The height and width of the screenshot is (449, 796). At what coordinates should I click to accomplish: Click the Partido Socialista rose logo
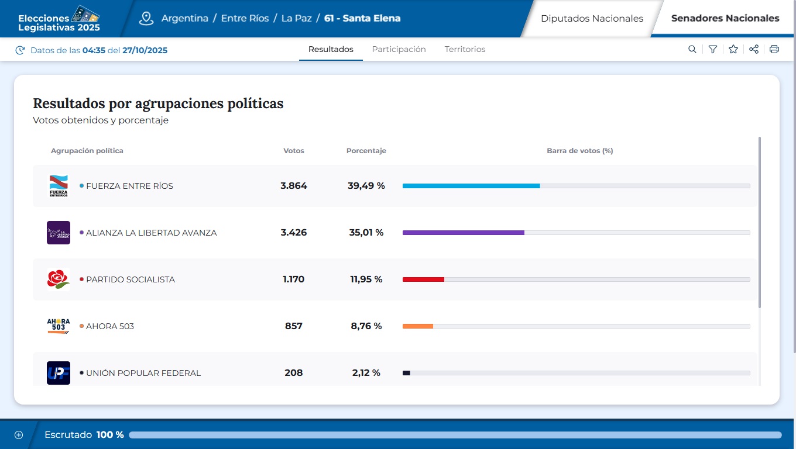tap(58, 279)
